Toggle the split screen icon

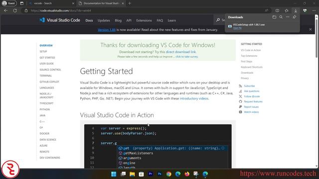[277, 10]
